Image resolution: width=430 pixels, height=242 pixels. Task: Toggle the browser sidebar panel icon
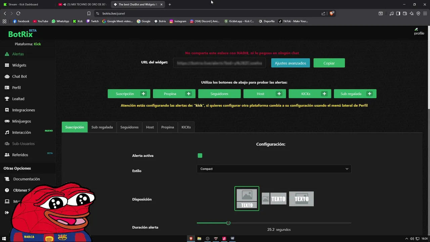[398, 13]
